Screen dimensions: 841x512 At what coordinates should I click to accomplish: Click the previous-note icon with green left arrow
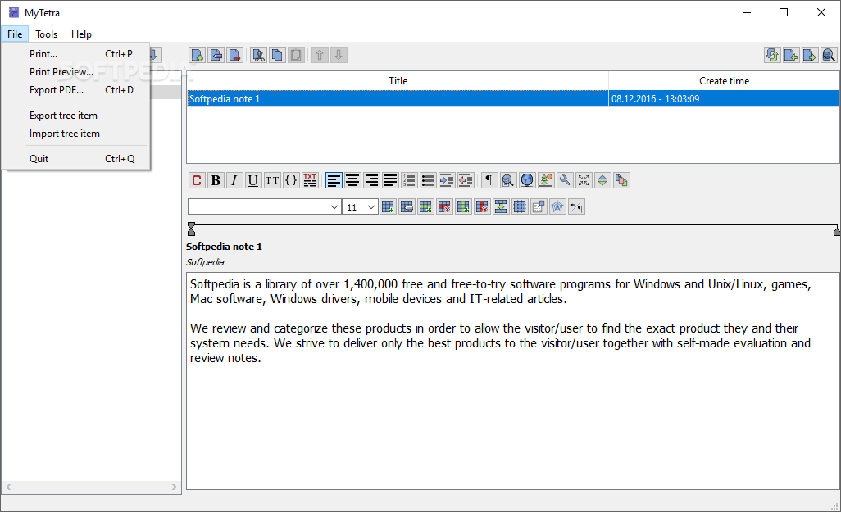791,55
